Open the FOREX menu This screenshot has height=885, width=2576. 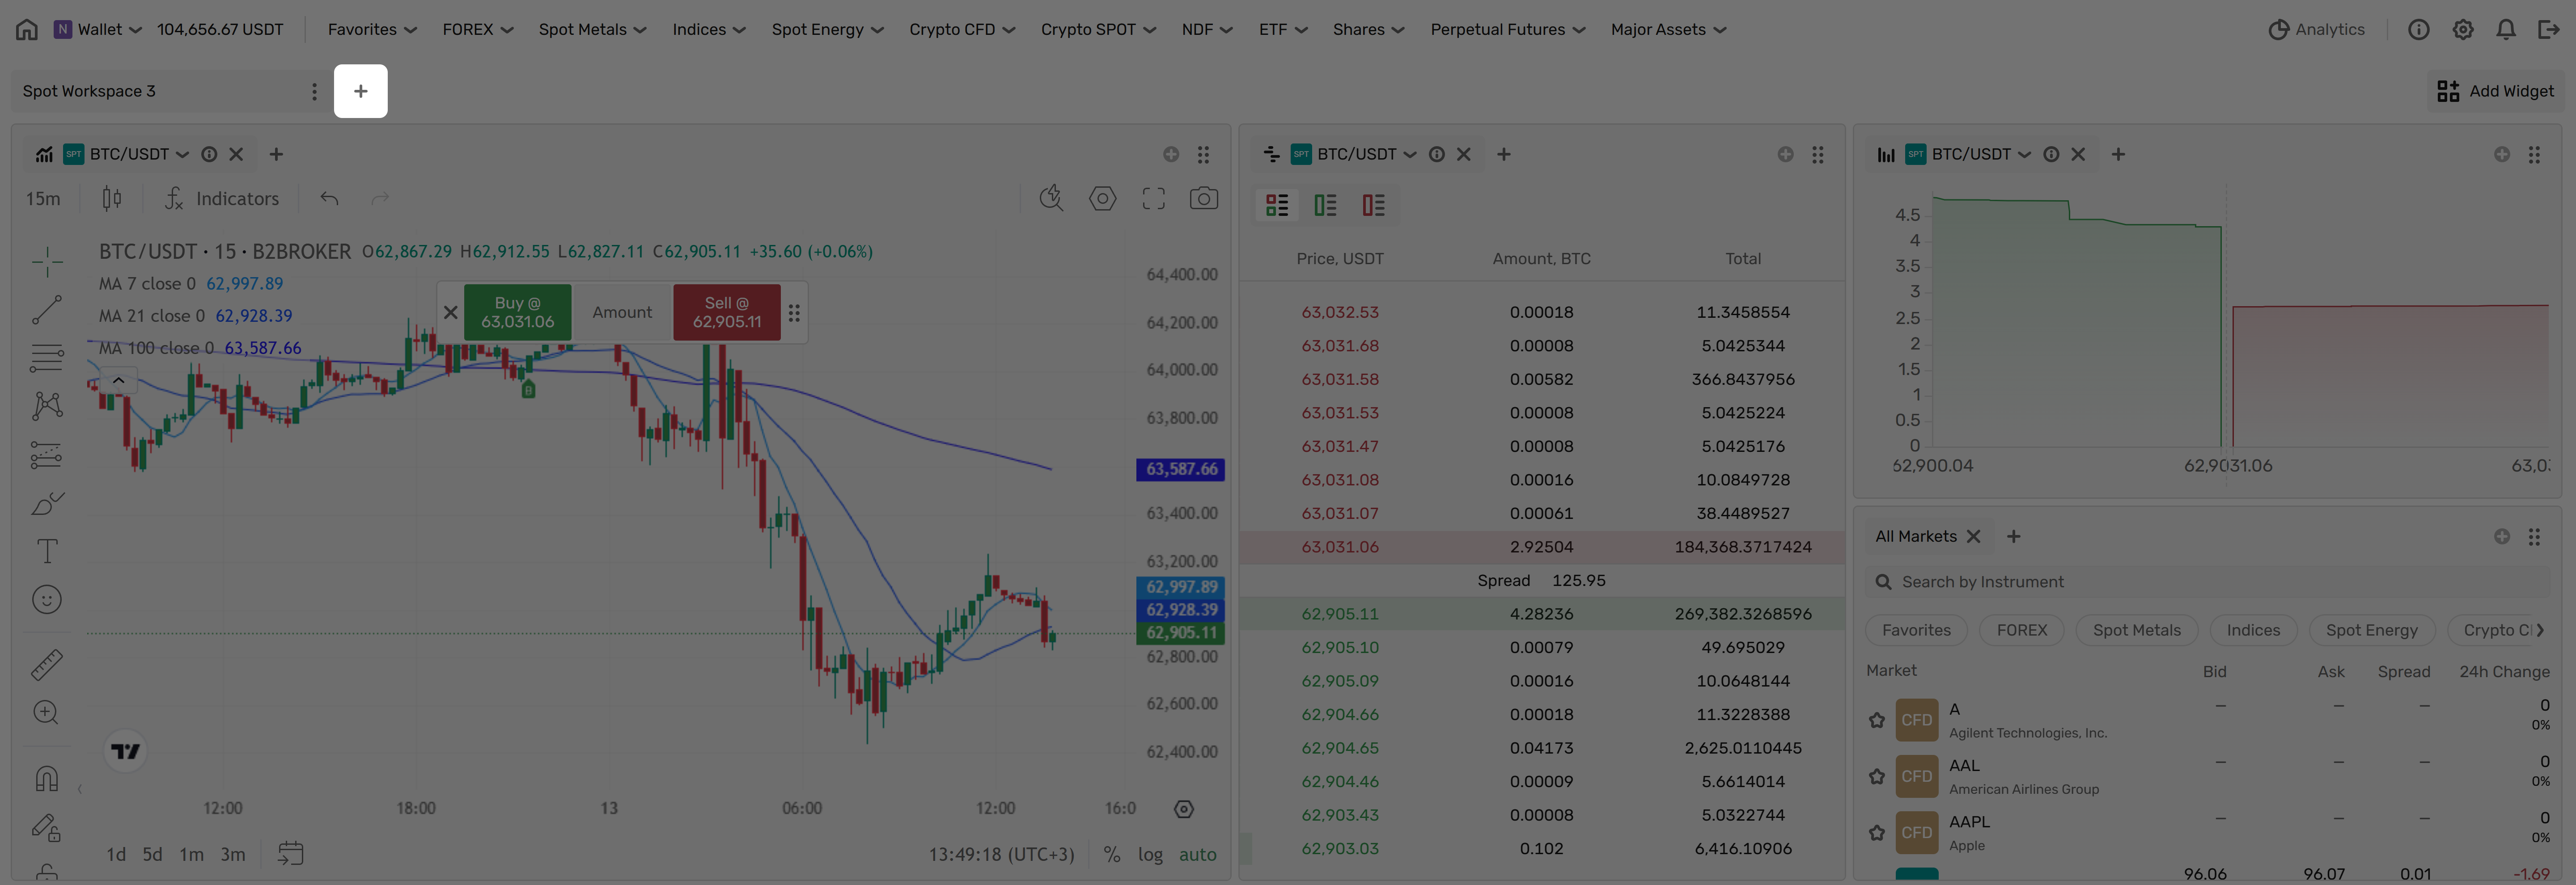478,29
